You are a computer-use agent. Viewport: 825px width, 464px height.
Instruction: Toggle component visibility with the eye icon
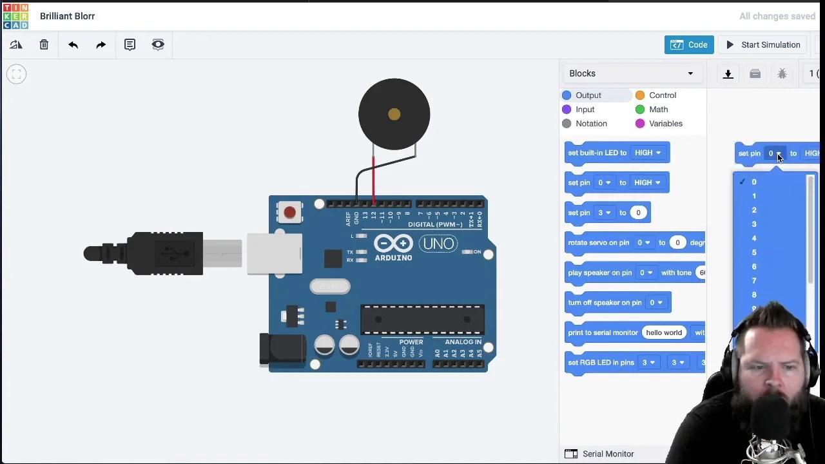[x=158, y=44]
